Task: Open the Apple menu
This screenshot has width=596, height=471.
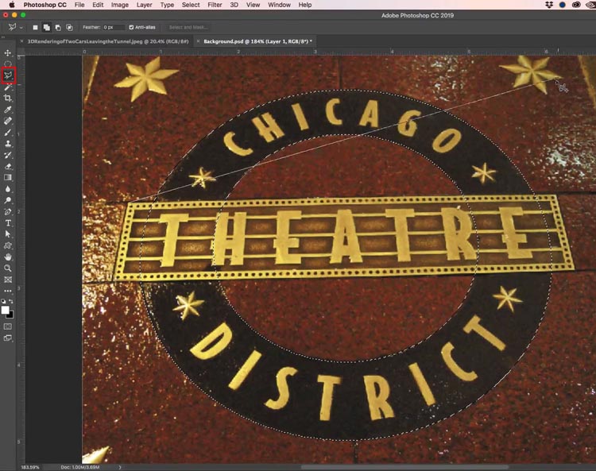Action: 11,5
